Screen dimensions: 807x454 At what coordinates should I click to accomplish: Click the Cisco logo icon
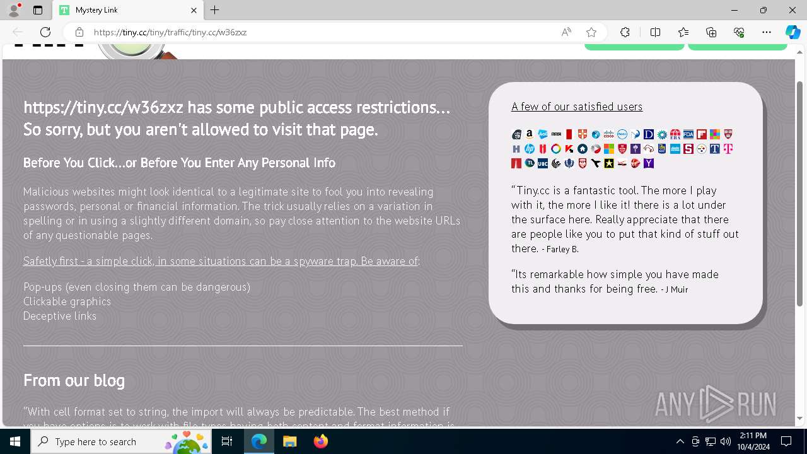(609, 134)
